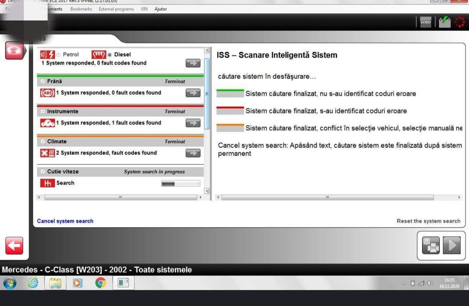The image size is (469, 306).
Task: Click the scroll up arrow of system list
Action: [207, 50]
